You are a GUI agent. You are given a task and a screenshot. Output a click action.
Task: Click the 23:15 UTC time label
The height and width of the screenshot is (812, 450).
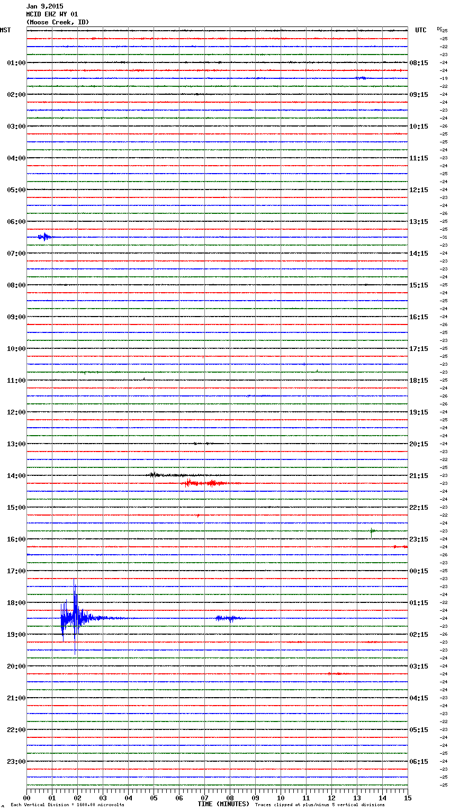[x=419, y=539]
